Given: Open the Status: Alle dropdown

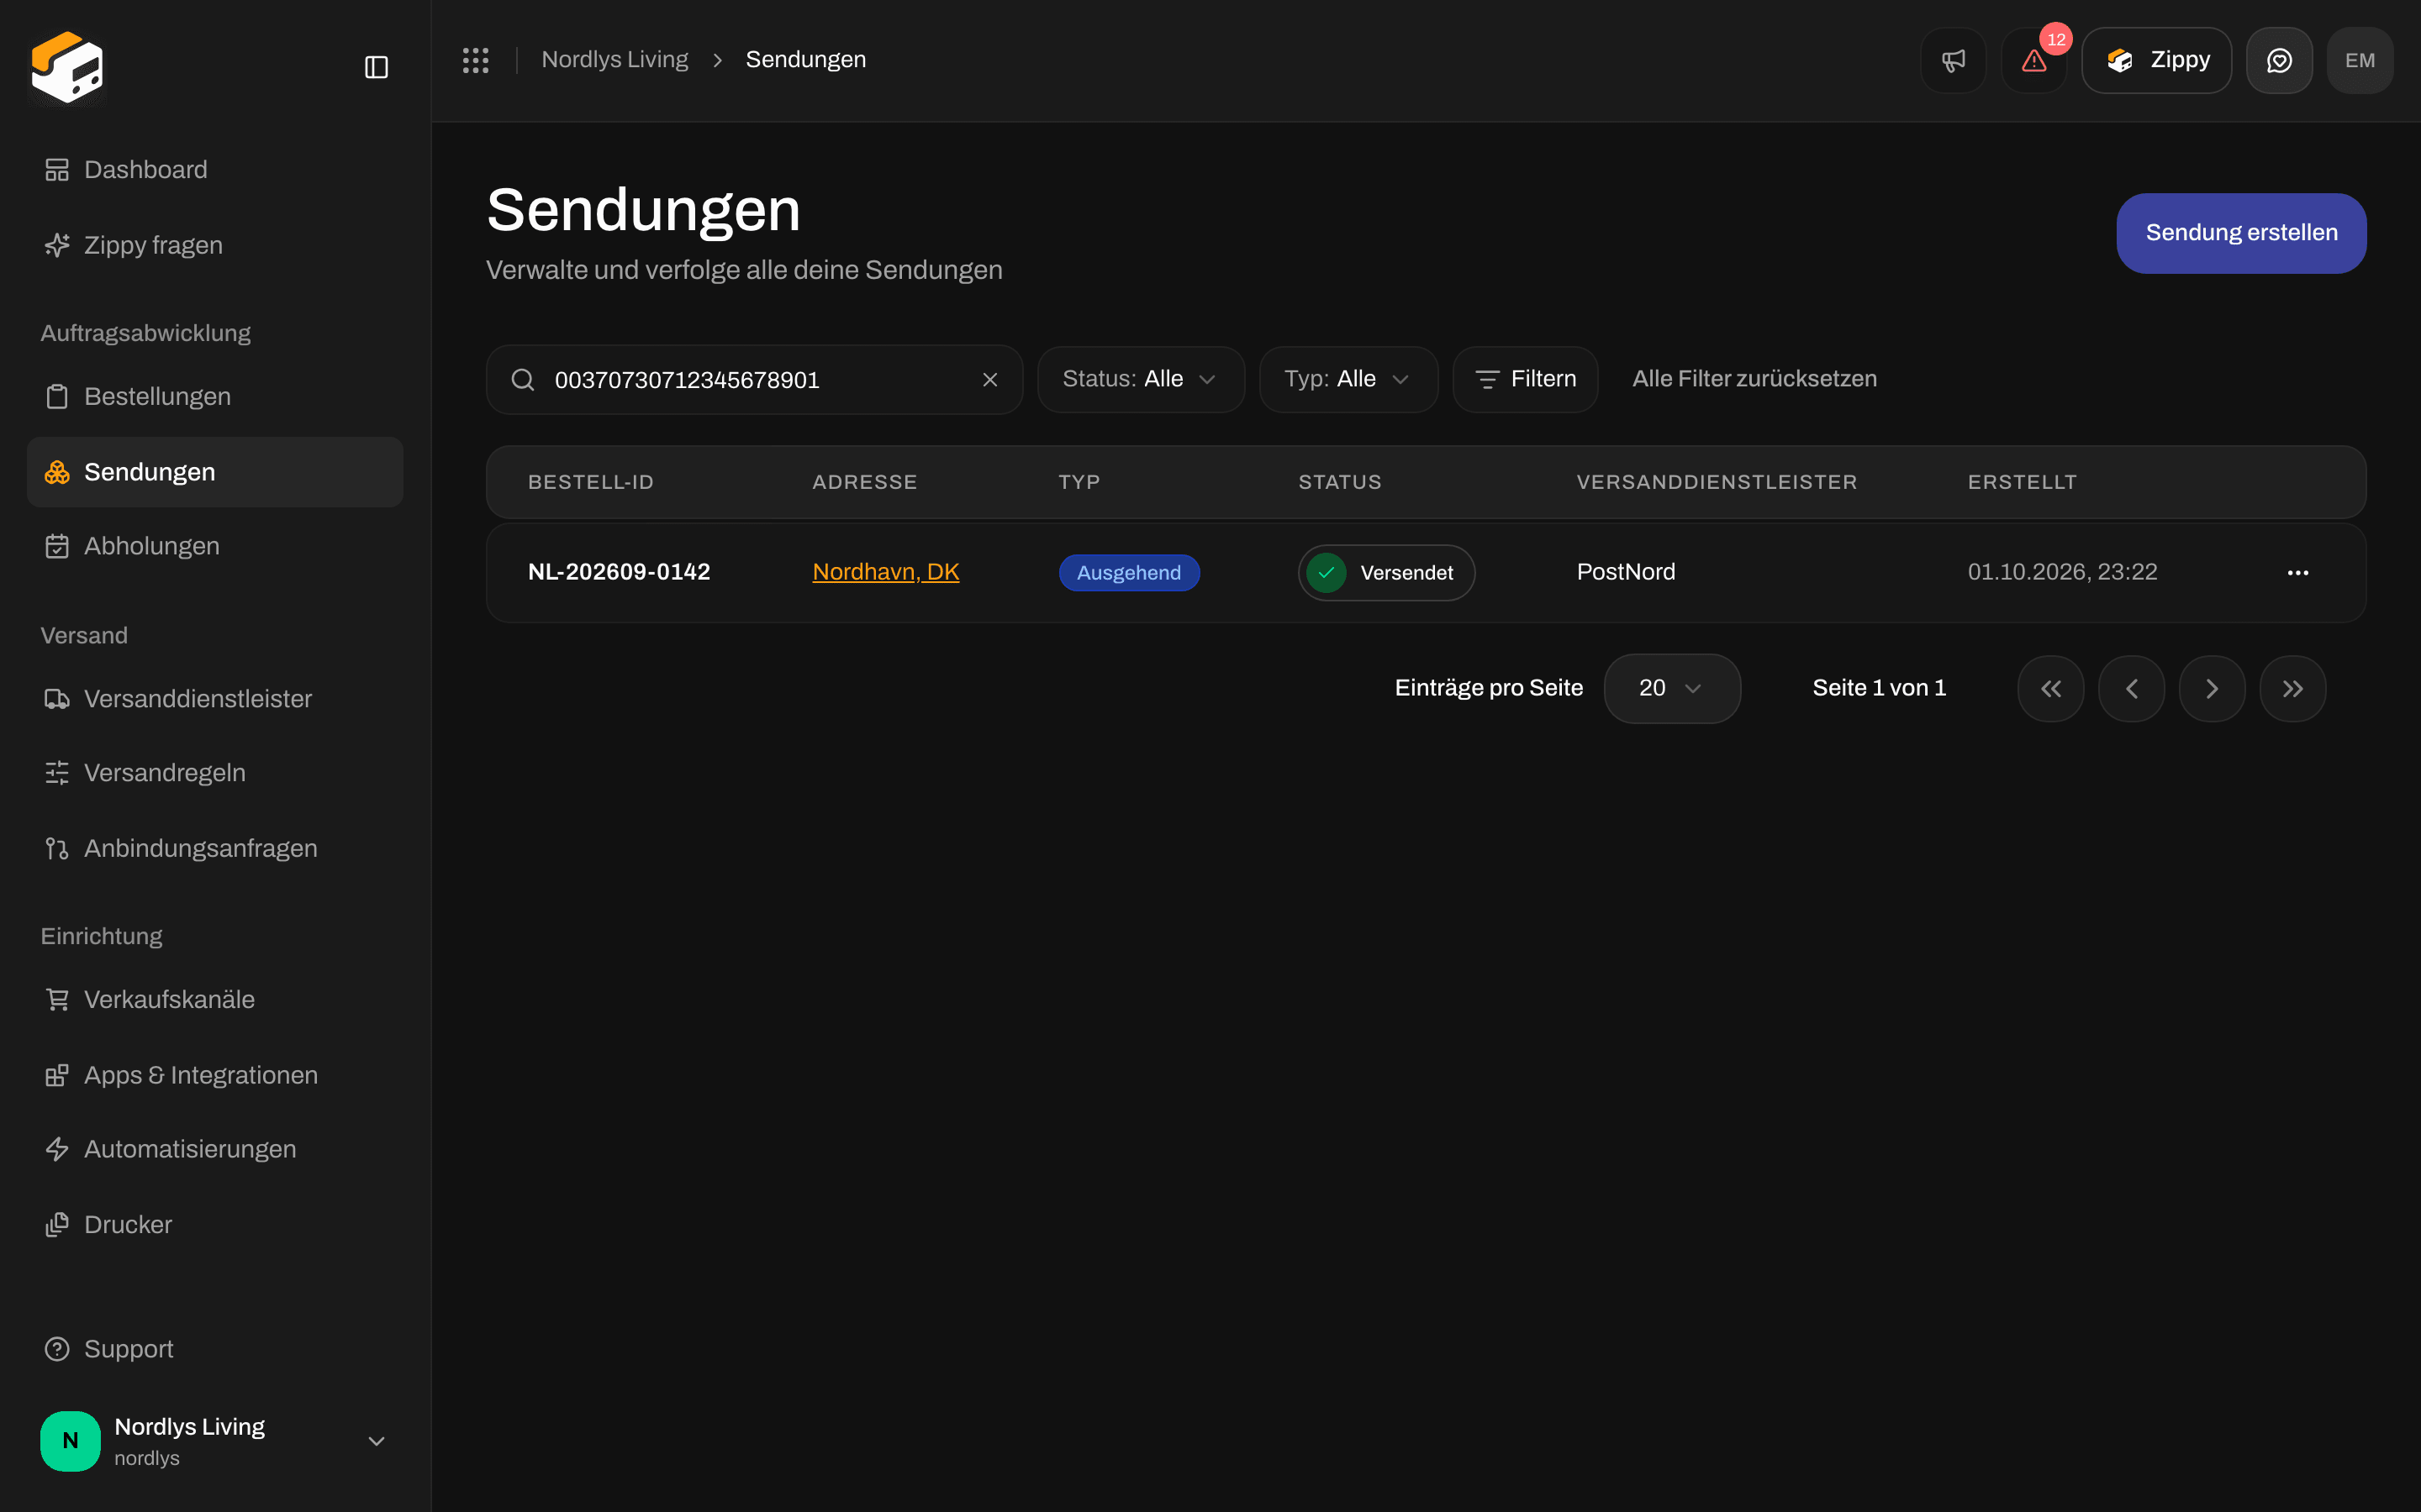Looking at the screenshot, I should tap(1141, 379).
